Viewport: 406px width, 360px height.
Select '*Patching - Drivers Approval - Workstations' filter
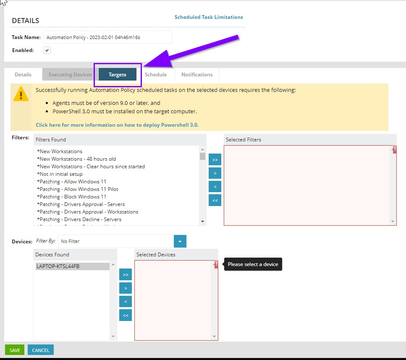(x=87, y=212)
